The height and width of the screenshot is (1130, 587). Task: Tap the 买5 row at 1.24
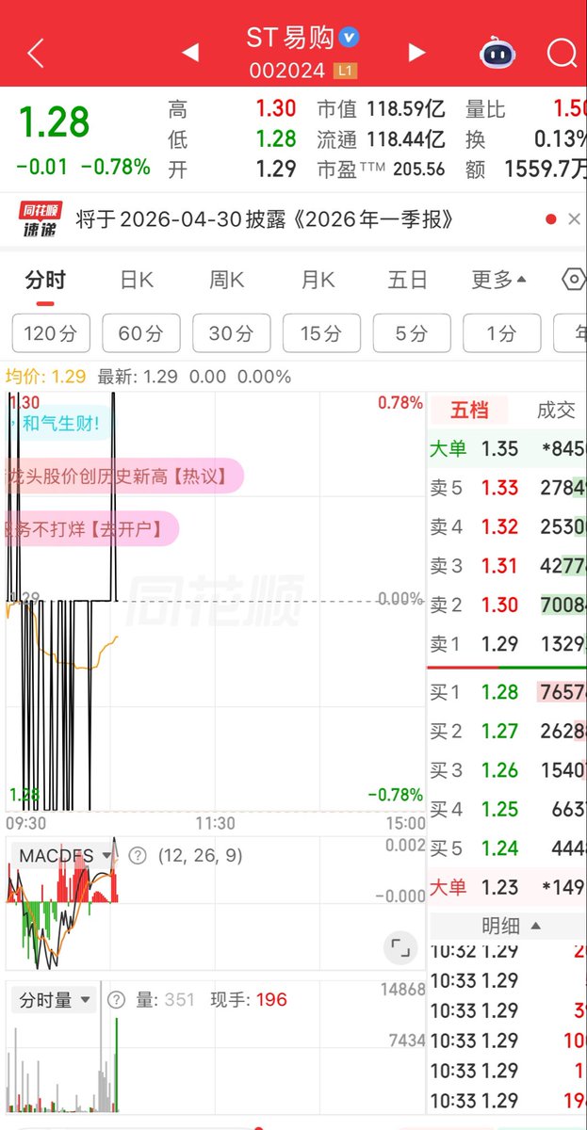[509, 848]
